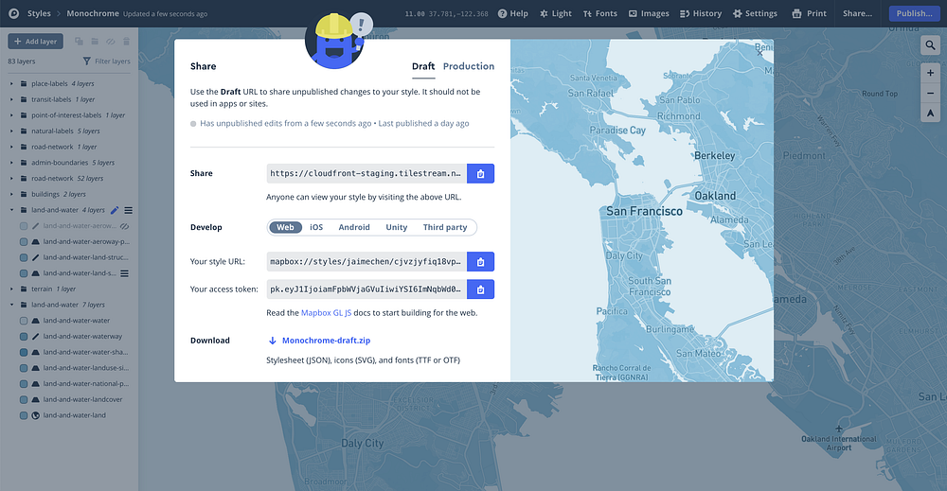Click line icon of land-and-water-land-struc layer
Viewport: 947px width, 491px height.
(x=36, y=257)
